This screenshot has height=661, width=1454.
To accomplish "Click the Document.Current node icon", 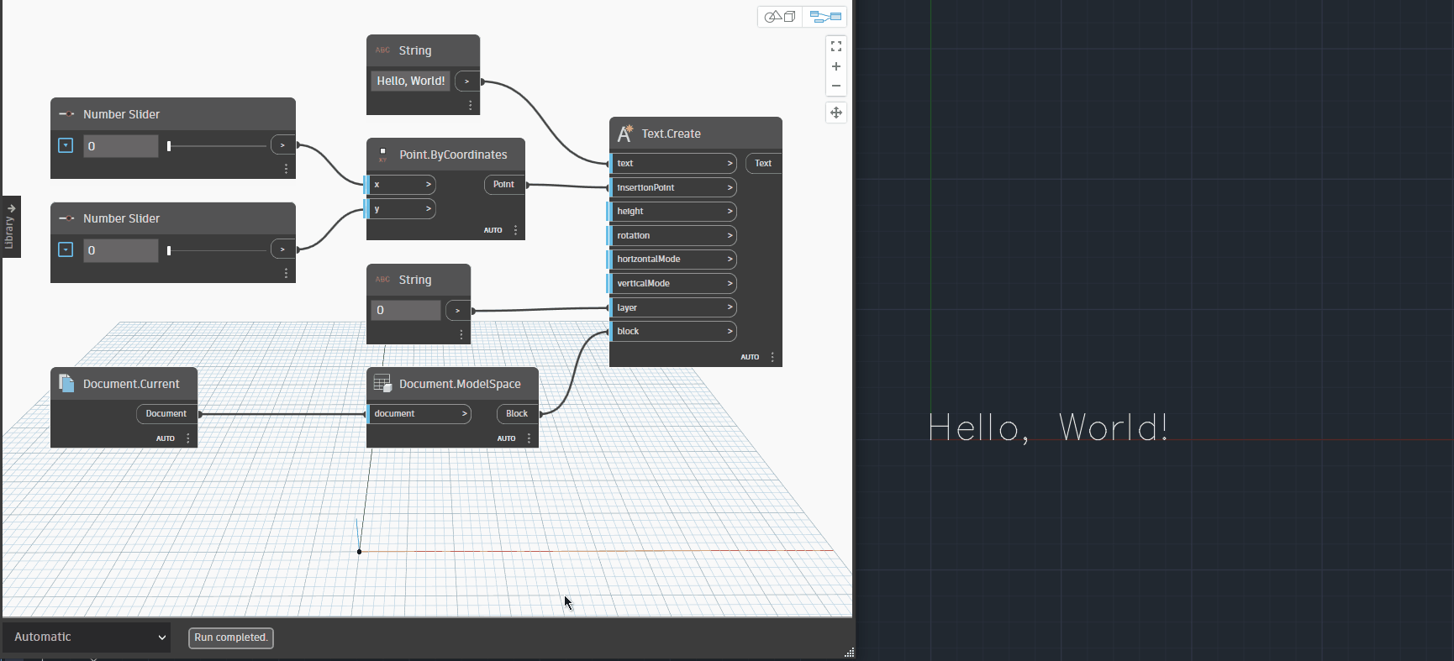I will pos(66,384).
